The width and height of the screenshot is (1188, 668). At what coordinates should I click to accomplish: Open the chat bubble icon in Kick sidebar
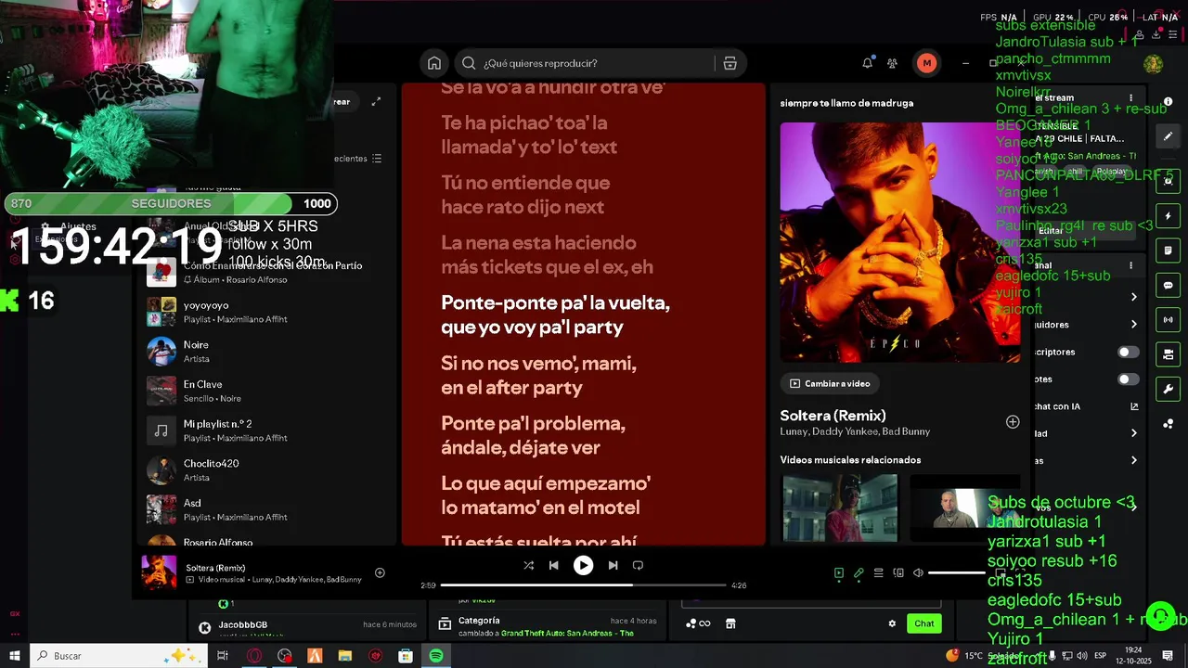pyautogui.click(x=1169, y=285)
